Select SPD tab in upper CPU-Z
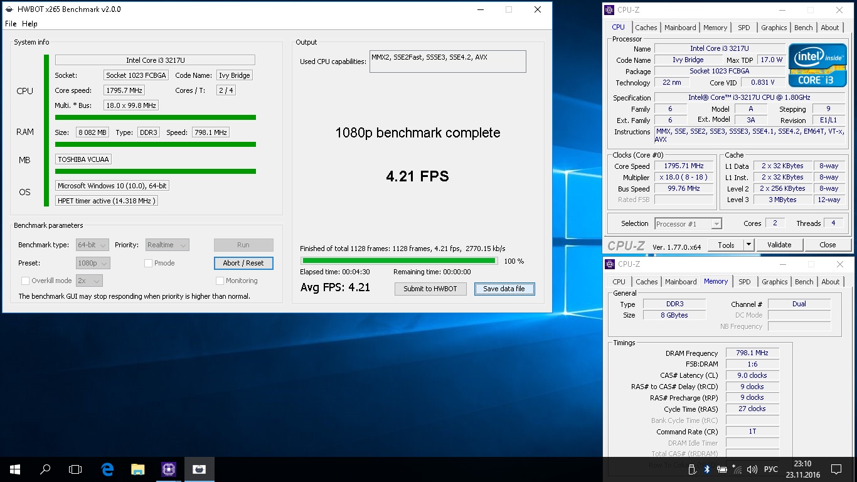Screen dimensions: 857x482 coord(744,28)
